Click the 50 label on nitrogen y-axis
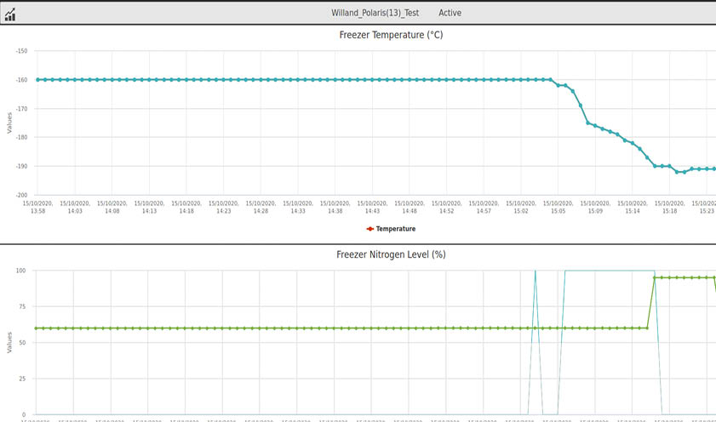Screen dimensions: 716x422 (22, 343)
